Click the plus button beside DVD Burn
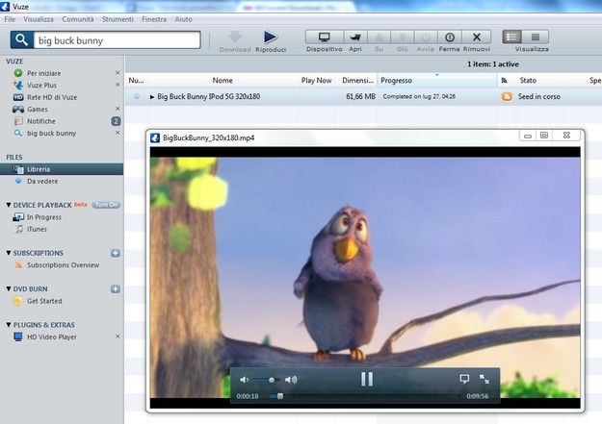The width and height of the screenshot is (602, 424). click(x=116, y=289)
